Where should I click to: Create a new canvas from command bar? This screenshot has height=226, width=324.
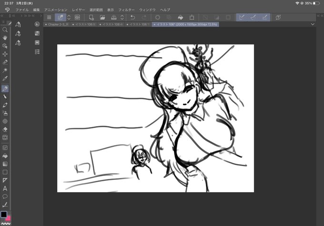pos(91,17)
